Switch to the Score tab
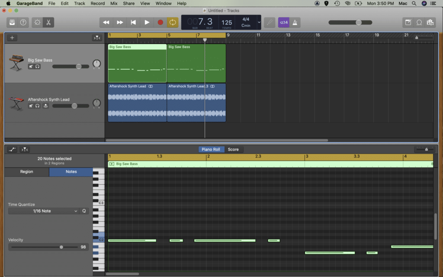 click(233, 149)
